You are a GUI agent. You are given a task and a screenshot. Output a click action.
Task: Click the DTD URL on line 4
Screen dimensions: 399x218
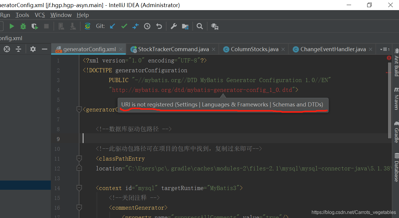(x=202, y=90)
